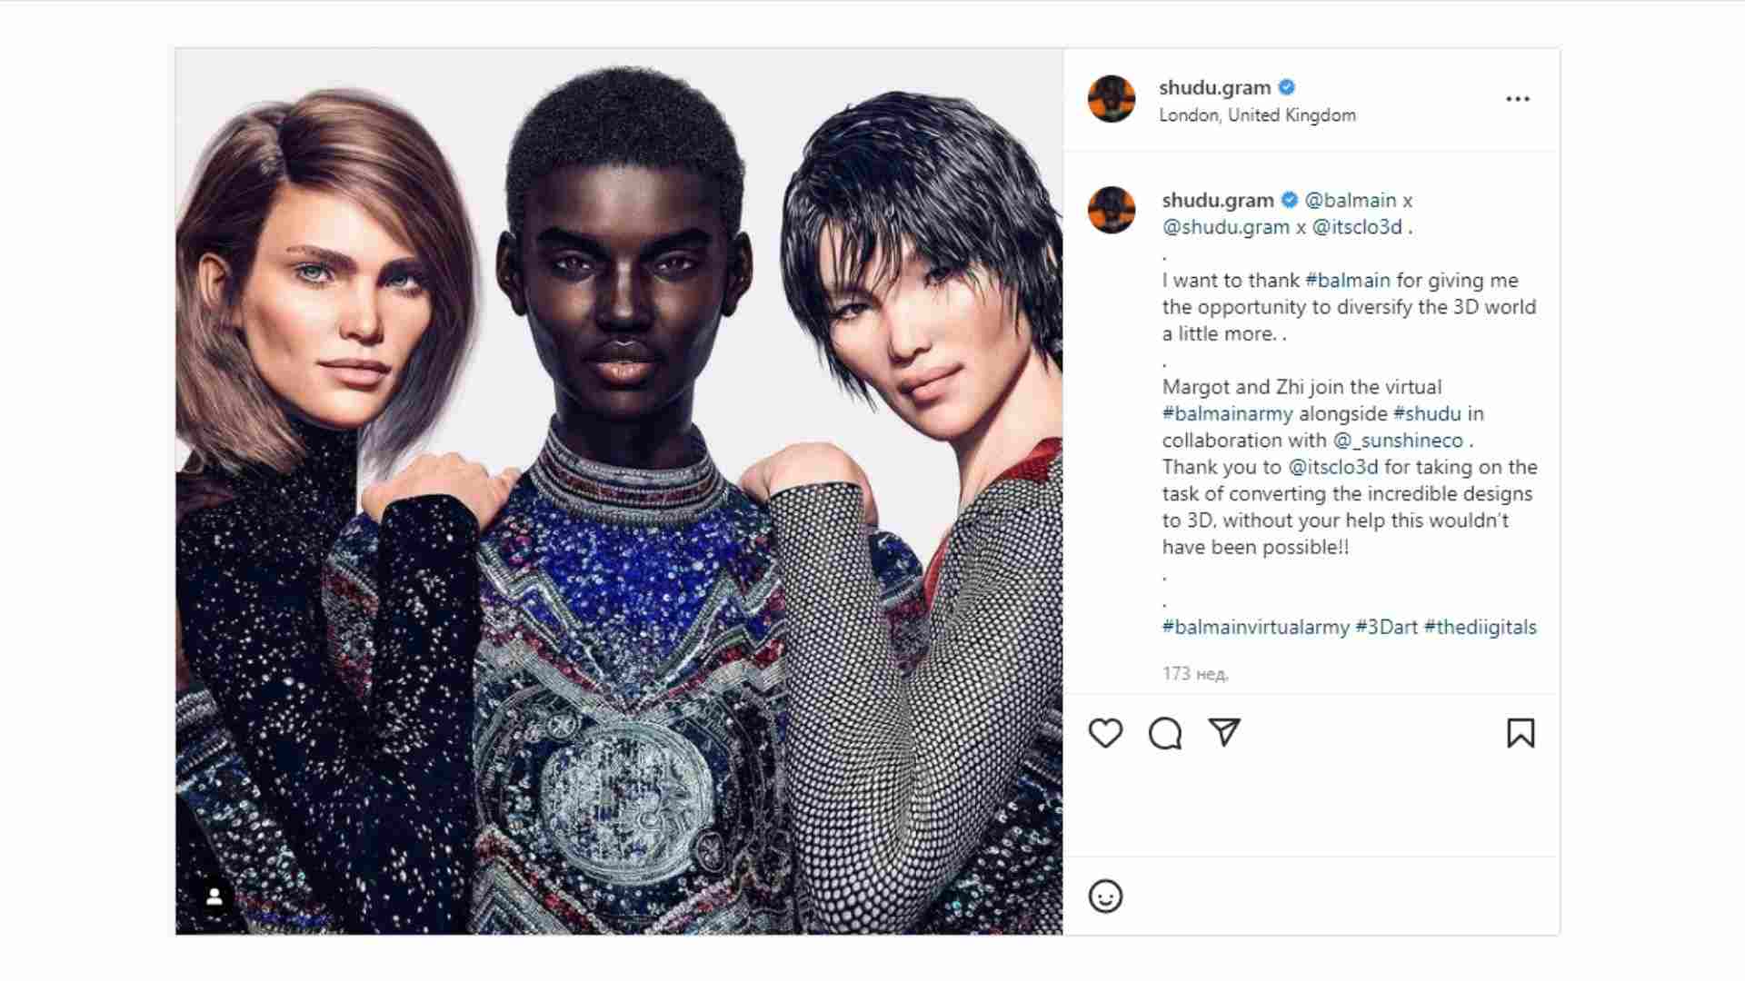This screenshot has width=1745, height=981.
Task: Click the verified badge in post header
Action: tap(1286, 87)
